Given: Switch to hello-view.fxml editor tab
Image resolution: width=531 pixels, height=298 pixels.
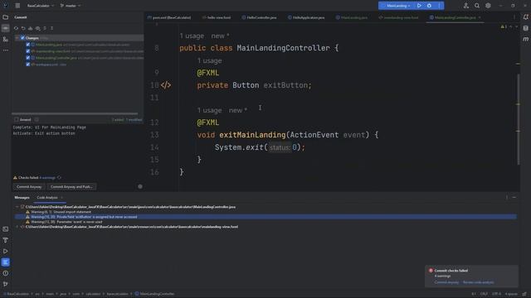Looking at the screenshot, I should click(217, 17).
